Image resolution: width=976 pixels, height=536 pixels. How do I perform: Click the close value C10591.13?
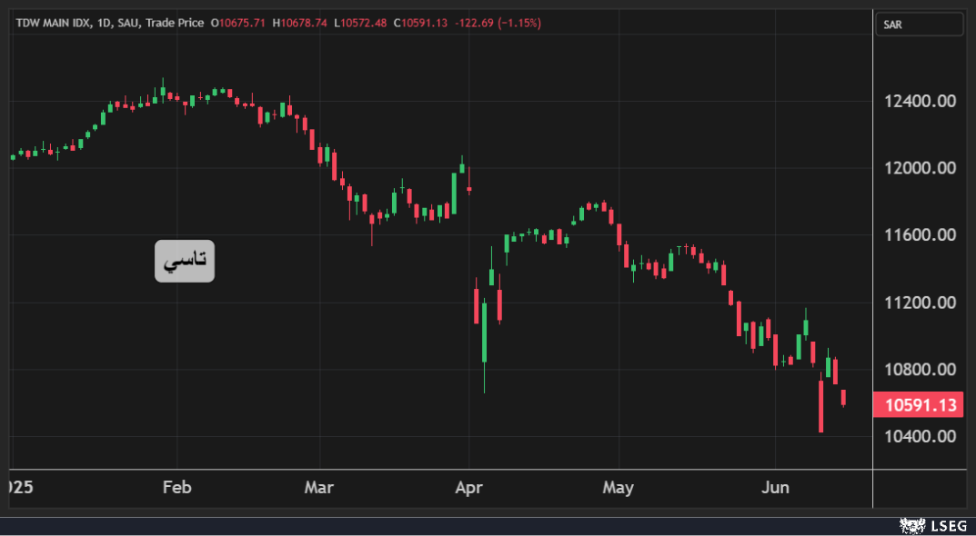tap(420, 23)
